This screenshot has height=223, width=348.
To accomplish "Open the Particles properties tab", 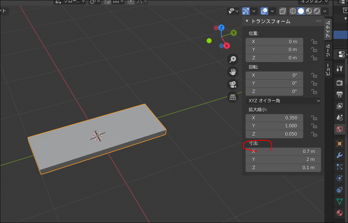I will [x=339, y=167].
